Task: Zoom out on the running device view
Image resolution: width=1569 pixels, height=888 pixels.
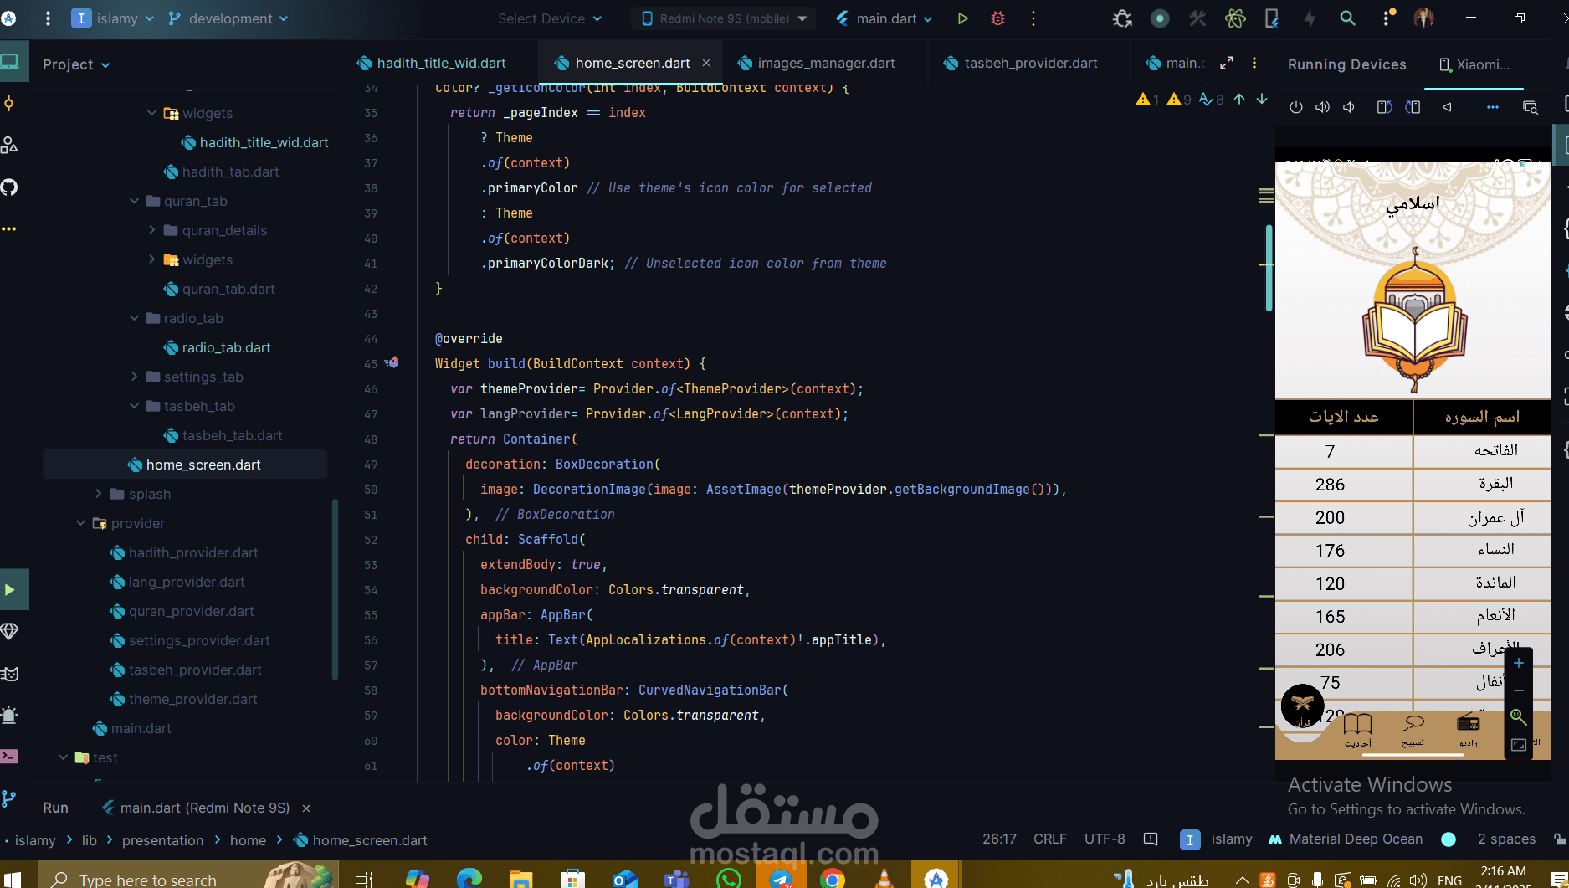Action: pyautogui.click(x=1519, y=690)
